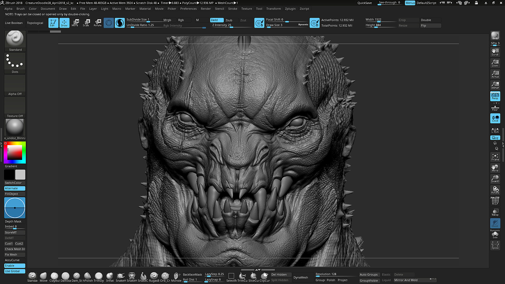Toggle Ghost transparency
This screenshot has height=284, width=505.
point(495,223)
